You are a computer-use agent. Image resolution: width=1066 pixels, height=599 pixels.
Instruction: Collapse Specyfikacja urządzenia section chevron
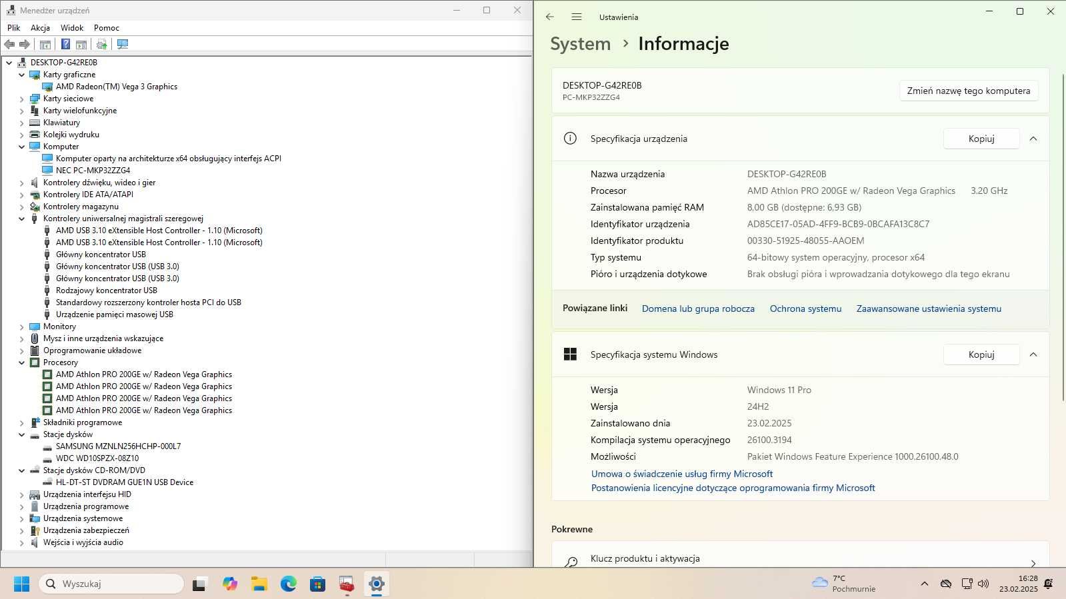[x=1033, y=139]
